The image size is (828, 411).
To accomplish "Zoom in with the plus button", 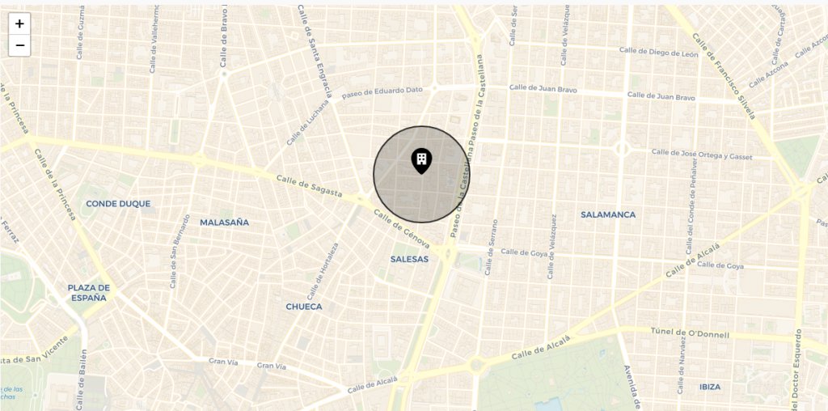I will pos(19,23).
